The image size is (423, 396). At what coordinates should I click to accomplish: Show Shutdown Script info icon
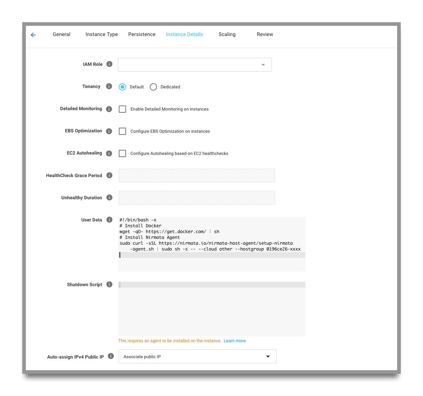pyautogui.click(x=109, y=284)
